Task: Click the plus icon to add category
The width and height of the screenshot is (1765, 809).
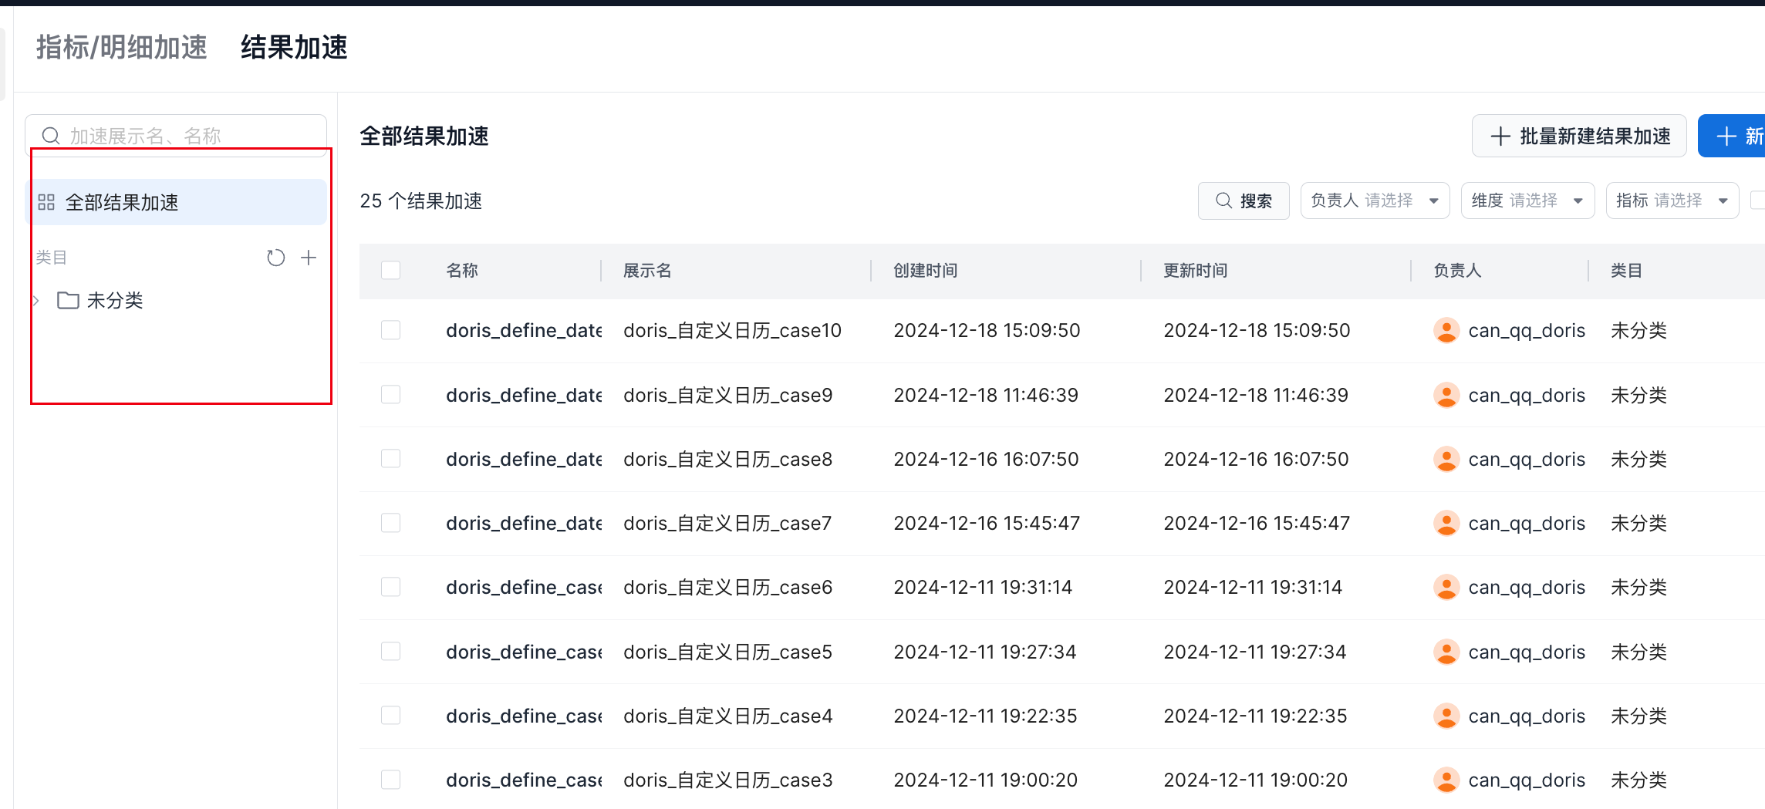Action: 309,258
